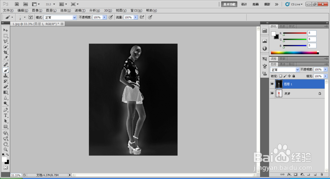330x179 pixels.
Task: Create new layer from panel bottom
Action: 315,175
